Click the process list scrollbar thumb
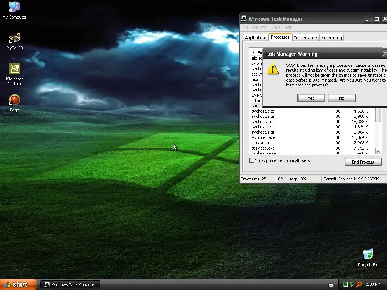 (x=378, y=115)
